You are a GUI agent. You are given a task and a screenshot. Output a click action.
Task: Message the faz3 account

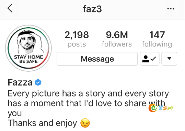[x=97, y=59]
